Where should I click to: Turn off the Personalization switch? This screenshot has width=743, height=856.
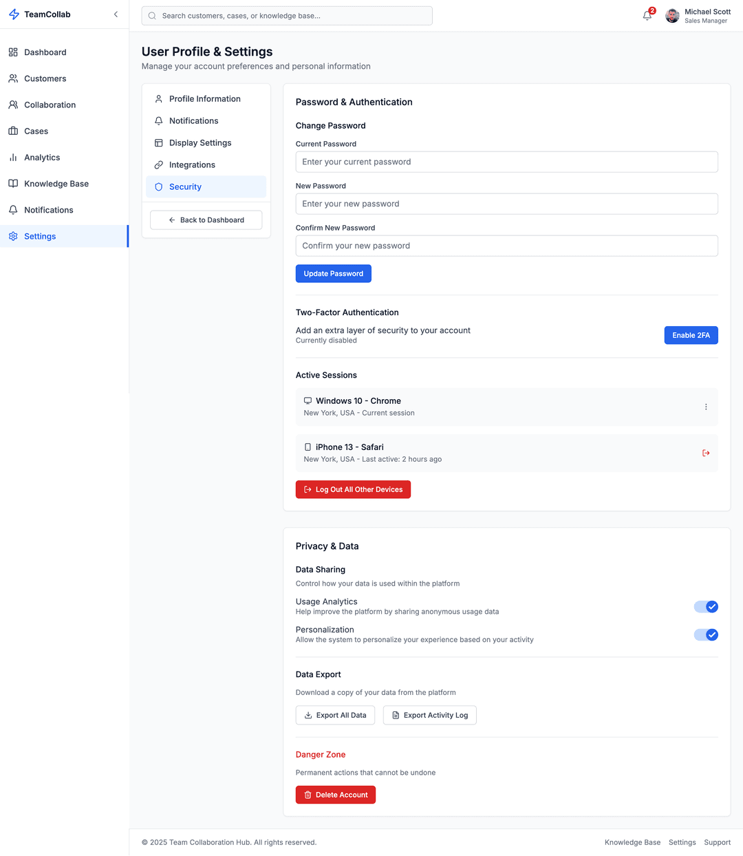[x=706, y=635]
